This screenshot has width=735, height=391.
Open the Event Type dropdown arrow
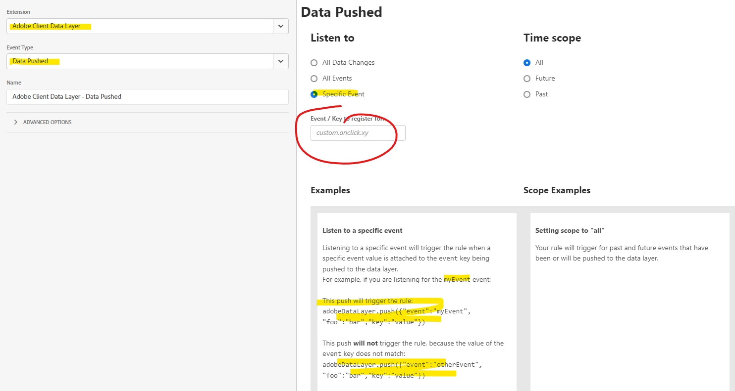click(281, 61)
